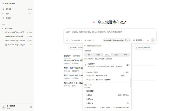The height and width of the screenshot is (111, 186).
Task: Click 刷新全部模型 to refresh models
Action: [91, 108]
